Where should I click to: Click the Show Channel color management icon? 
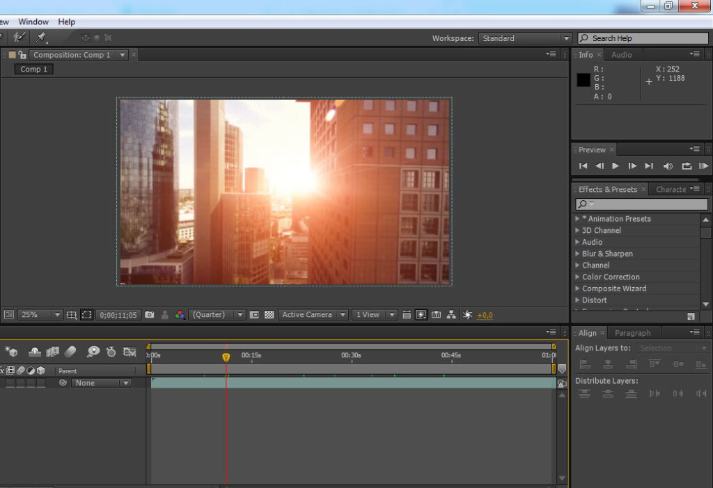click(x=180, y=315)
